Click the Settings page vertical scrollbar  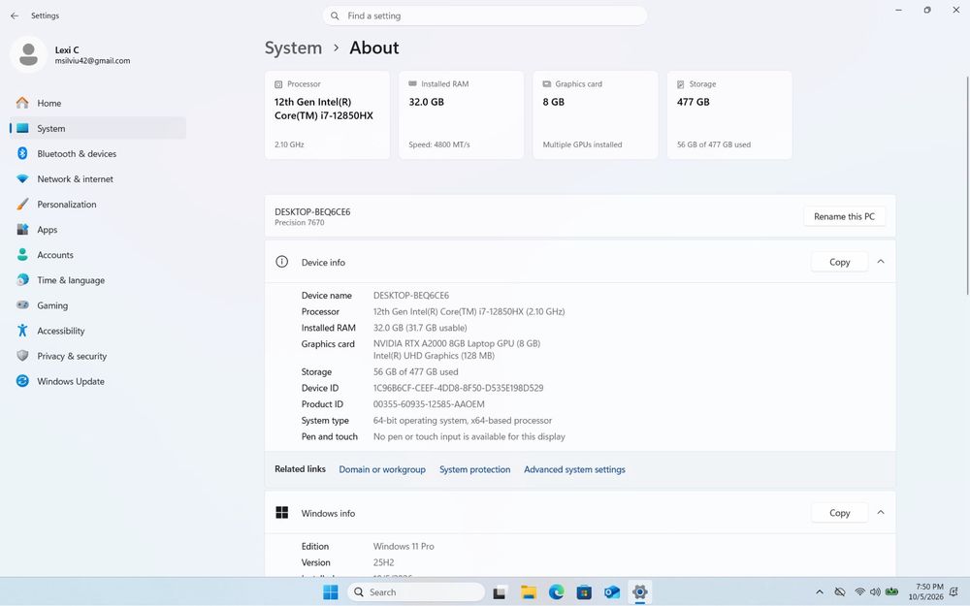pyautogui.click(x=967, y=185)
